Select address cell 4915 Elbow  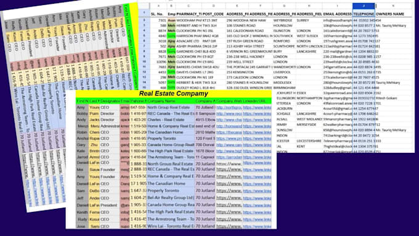coord(205,120)
